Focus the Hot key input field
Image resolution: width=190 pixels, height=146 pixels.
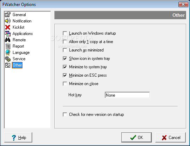127,95
